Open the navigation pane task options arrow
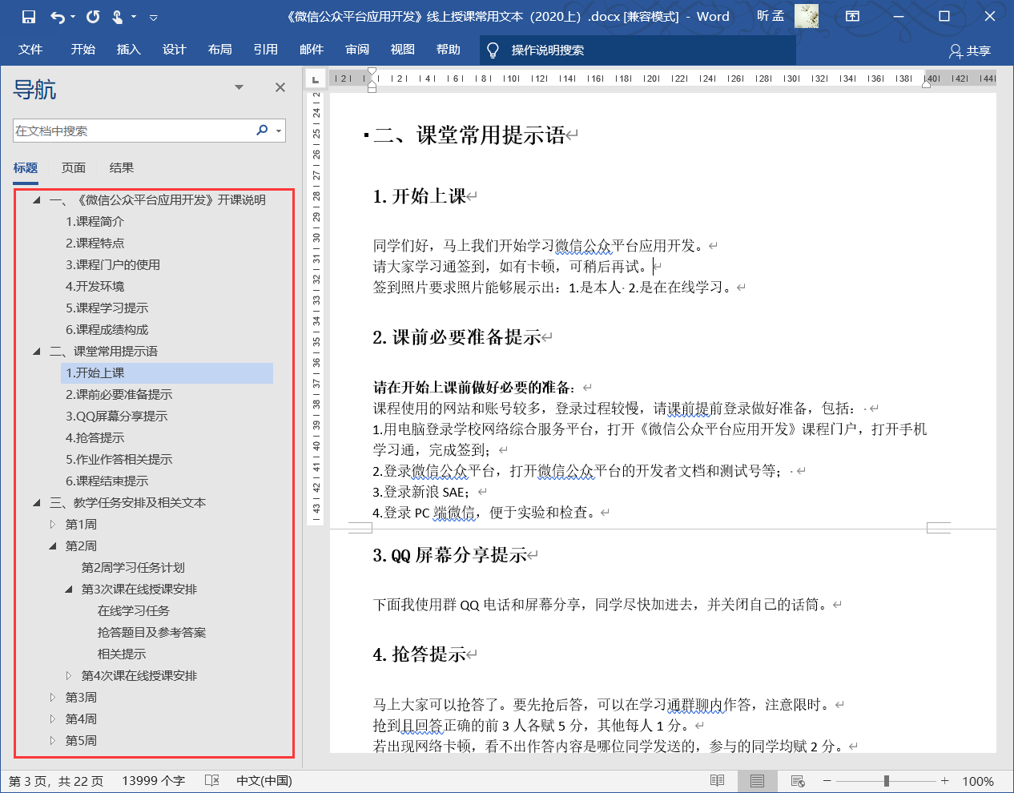1014x793 pixels. click(239, 87)
